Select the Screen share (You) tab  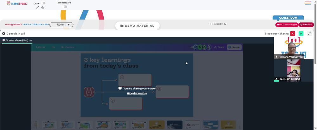coord(17,40)
